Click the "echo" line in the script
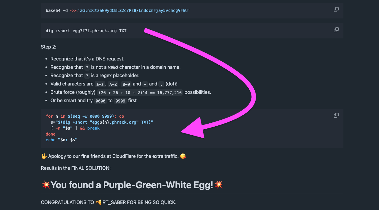 pyautogui.click(x=62, y=139)
